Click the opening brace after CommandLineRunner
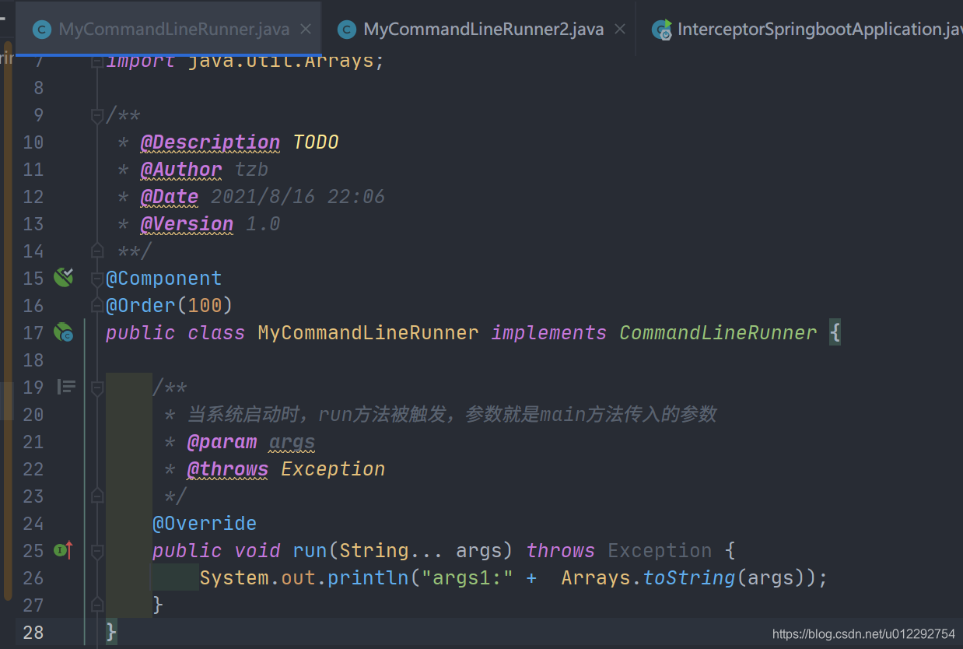Viewport: 963px width, 649px height. pos(835,333)
